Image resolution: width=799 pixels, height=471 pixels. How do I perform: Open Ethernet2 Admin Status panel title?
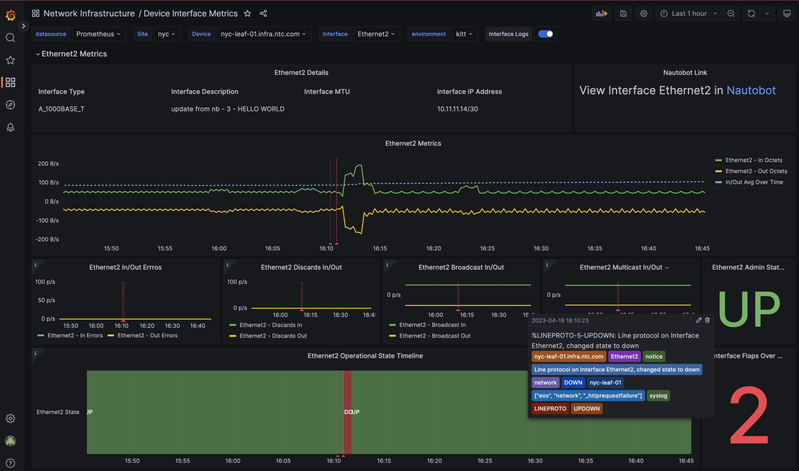[748, 268]
